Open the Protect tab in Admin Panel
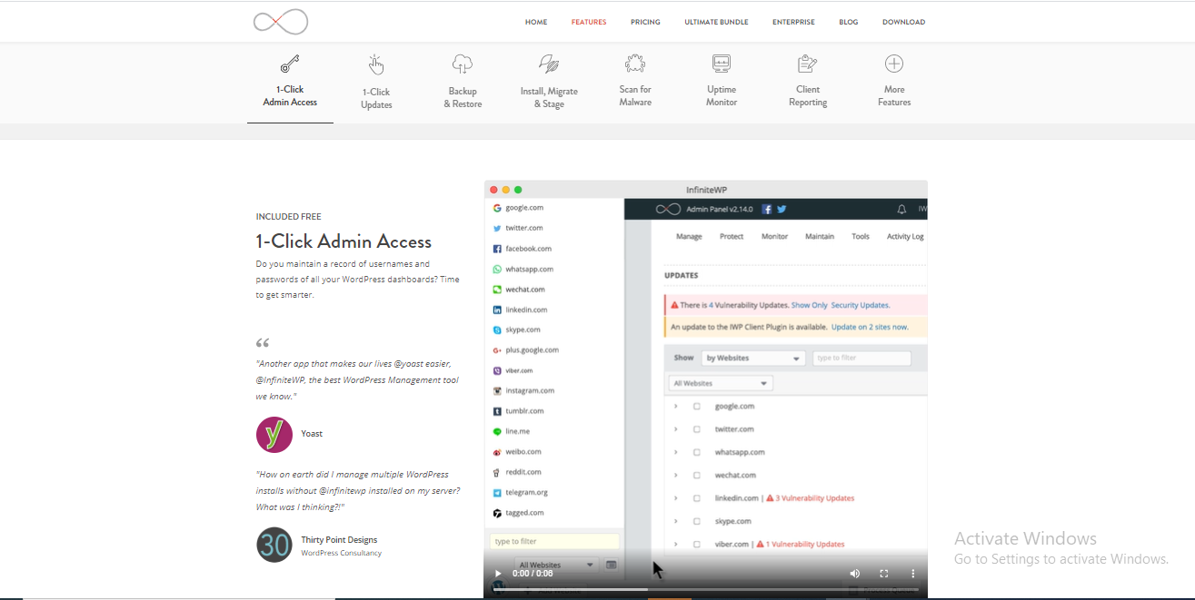The image size is (1195, 600). (732, 237)
